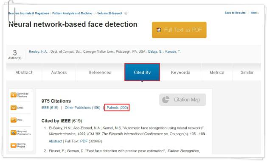Open the Patents (200) citations link
This screenshot has height=162, width=267.
click(117, 108)
